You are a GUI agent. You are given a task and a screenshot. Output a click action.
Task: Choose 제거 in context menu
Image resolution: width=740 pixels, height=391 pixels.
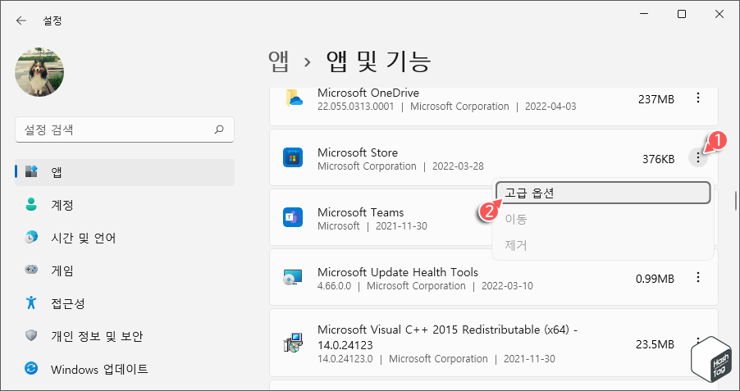(603, 246)
